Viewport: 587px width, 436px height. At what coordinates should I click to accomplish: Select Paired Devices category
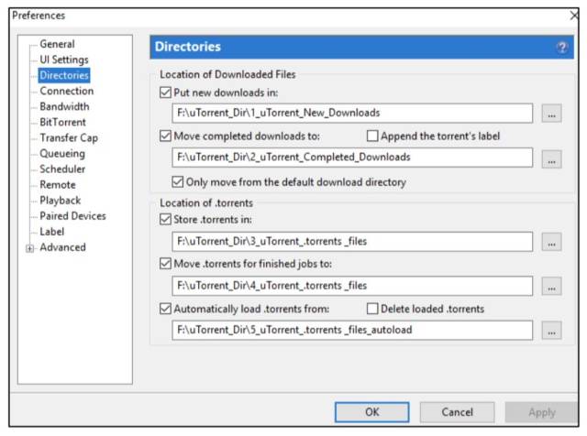(x=72, y=216)
